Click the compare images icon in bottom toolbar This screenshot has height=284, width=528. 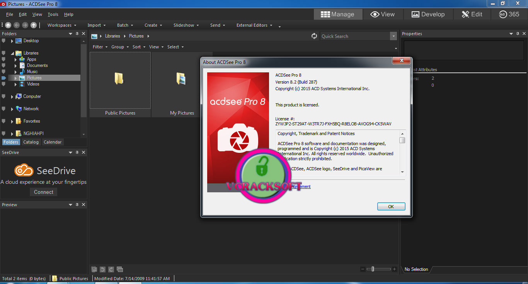120,269
